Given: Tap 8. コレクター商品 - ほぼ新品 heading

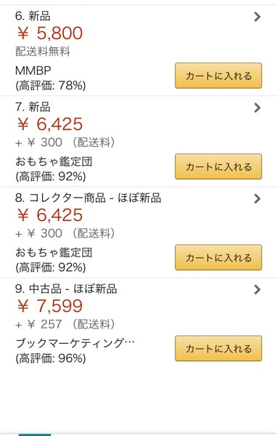Looking at the screenshot, I should 88,198.
